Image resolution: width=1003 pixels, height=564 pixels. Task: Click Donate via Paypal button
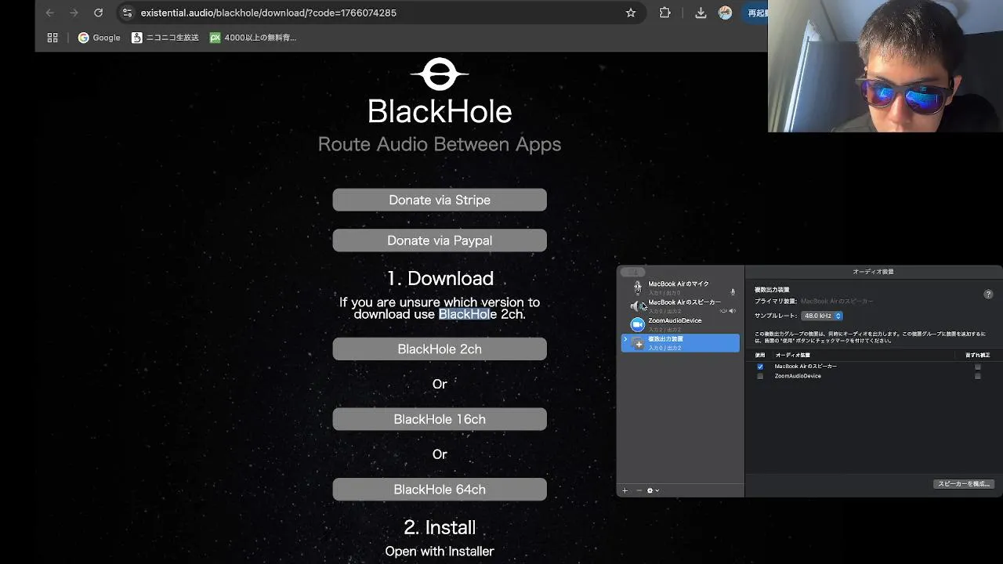(440, 240)
